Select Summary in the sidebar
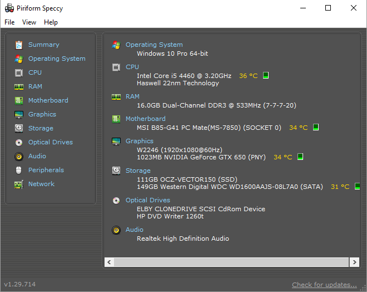This screenshot has width=367, height=292. [44, 45]
